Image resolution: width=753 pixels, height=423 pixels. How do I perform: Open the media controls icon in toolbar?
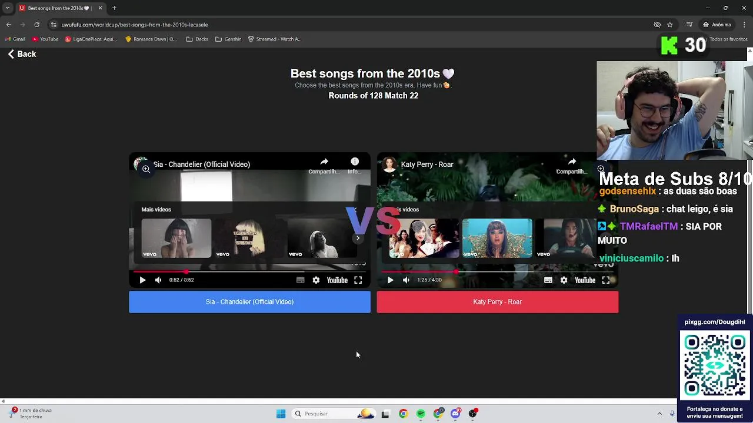(689, 25)
